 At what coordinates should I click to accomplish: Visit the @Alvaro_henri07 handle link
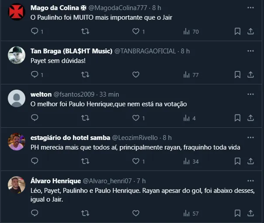pyautogui.click(x=107, y=181)
